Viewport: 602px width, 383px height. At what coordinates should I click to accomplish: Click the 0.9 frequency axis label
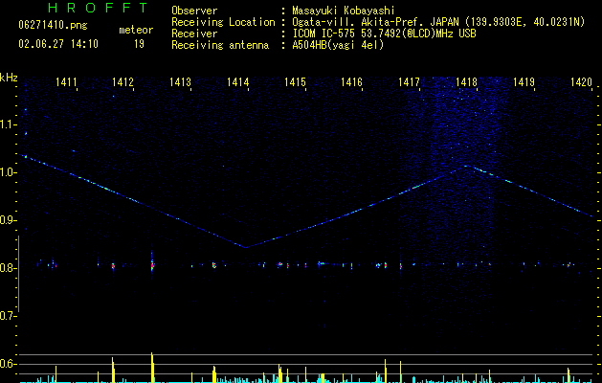[x=8, y=220]
